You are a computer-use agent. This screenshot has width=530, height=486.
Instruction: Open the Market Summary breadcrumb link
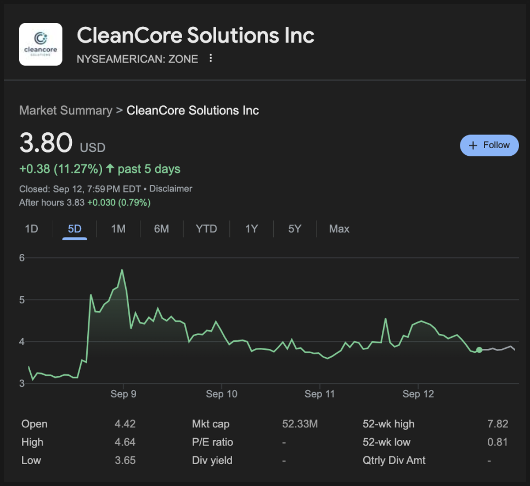(66, 110)
